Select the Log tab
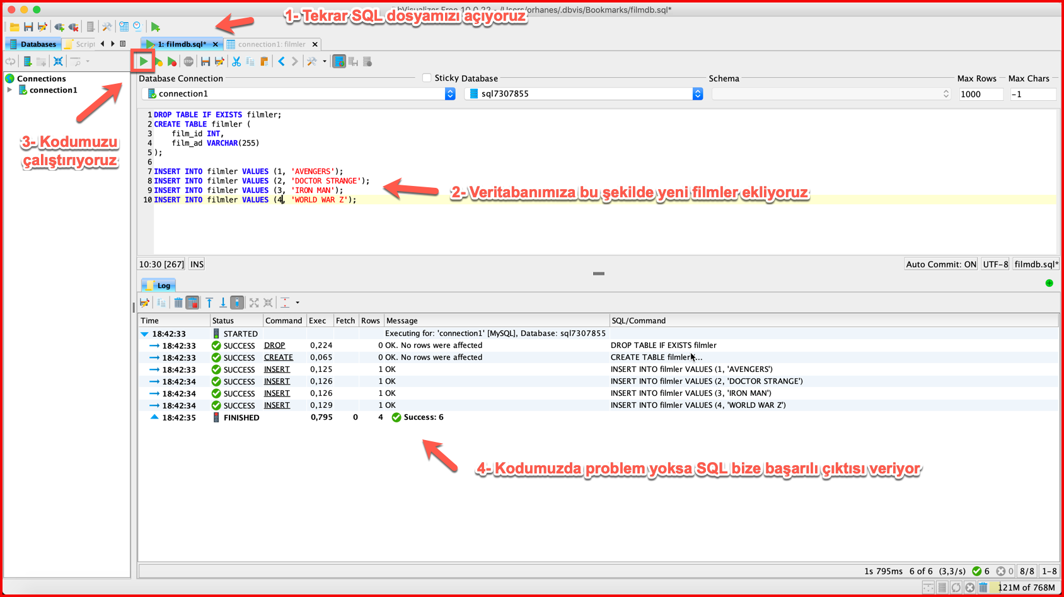Image resolution: width=1064 pixels, height=597 pixels. pyautogui.click(x=158, y=286)
